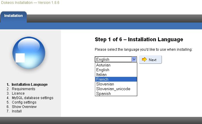Click the Dokeos Installation version title
202x124 pixels.
coord(30,3)
